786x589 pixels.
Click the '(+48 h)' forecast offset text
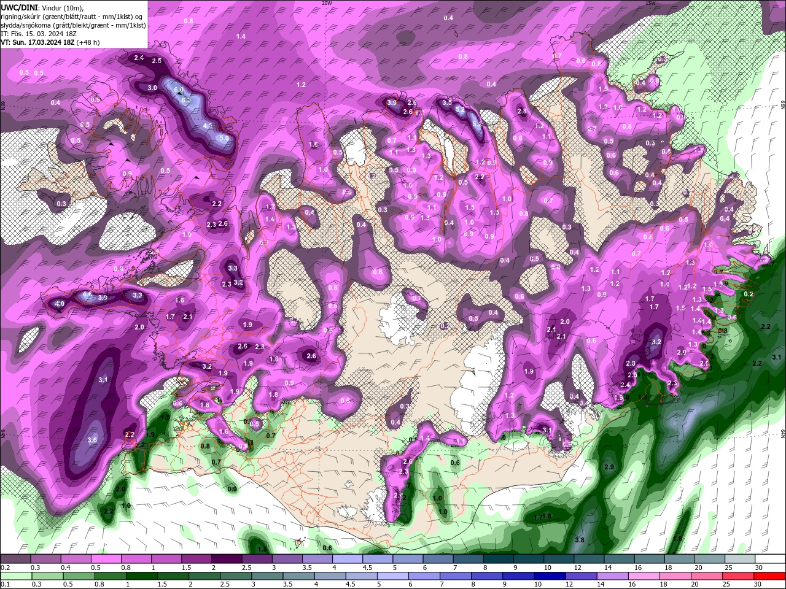coord(88,42)
